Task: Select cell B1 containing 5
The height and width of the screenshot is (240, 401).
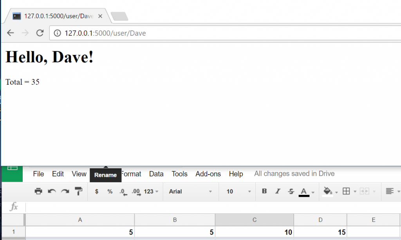Action: tap(175, 232)
